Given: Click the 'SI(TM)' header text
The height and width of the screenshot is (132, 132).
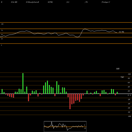Looking at the screenshot, I should click(50, 2).
